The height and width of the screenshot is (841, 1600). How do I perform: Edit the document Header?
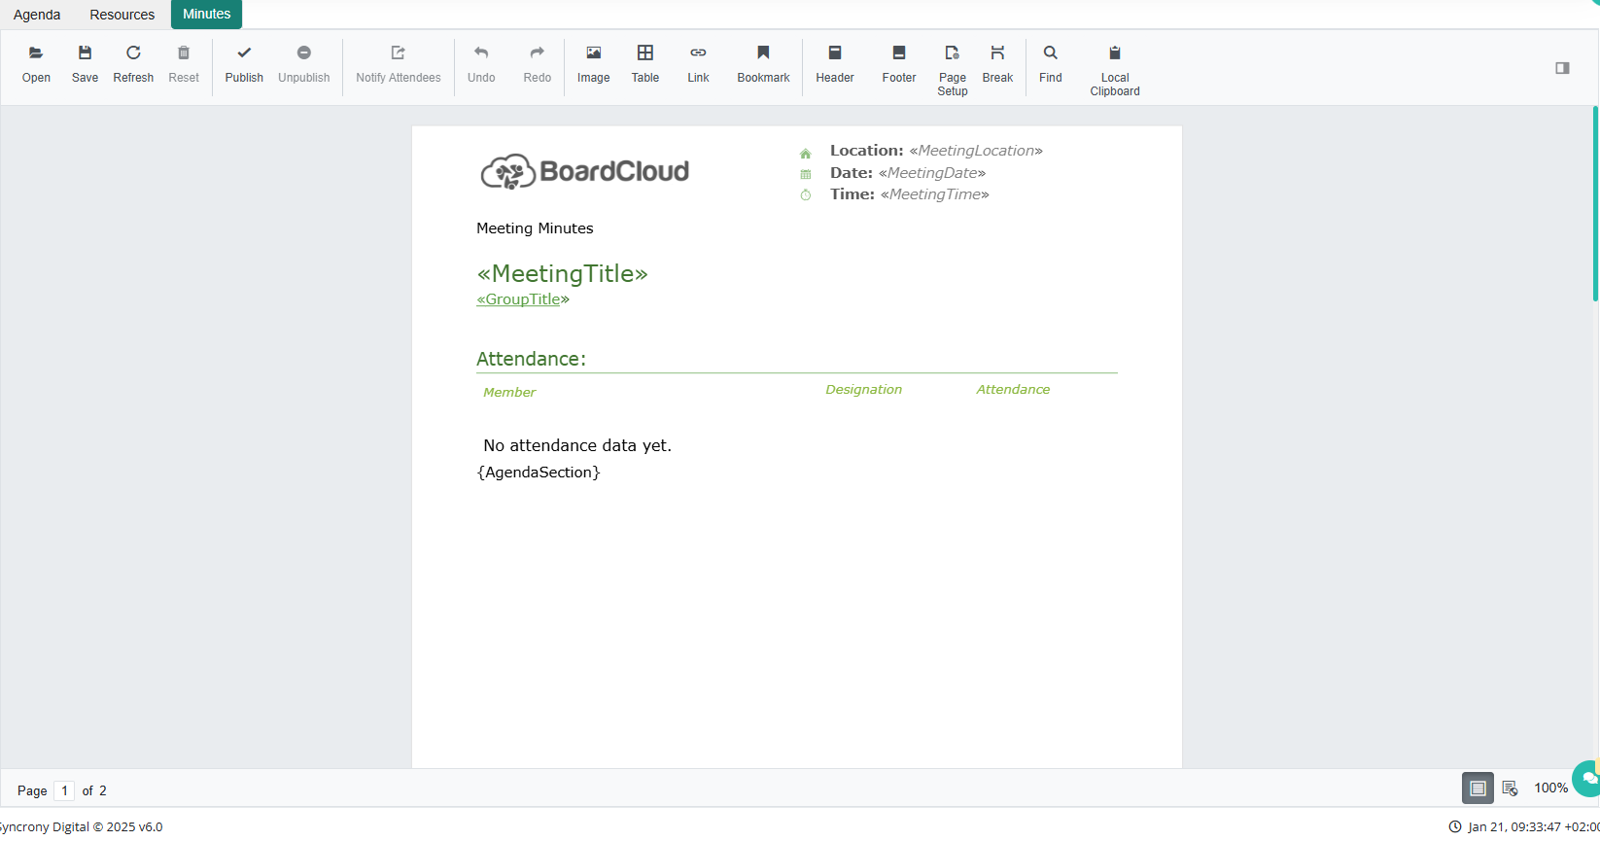(834, 63)
